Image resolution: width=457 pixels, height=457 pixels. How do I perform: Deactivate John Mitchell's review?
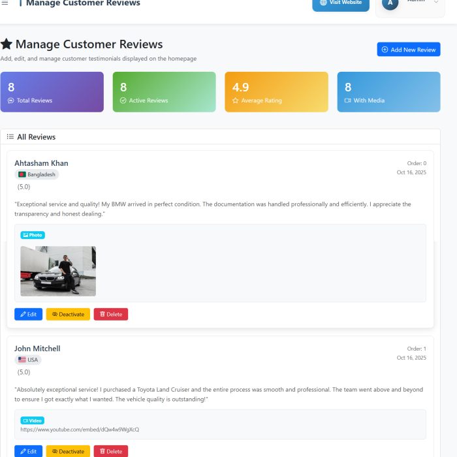[68, 451]
